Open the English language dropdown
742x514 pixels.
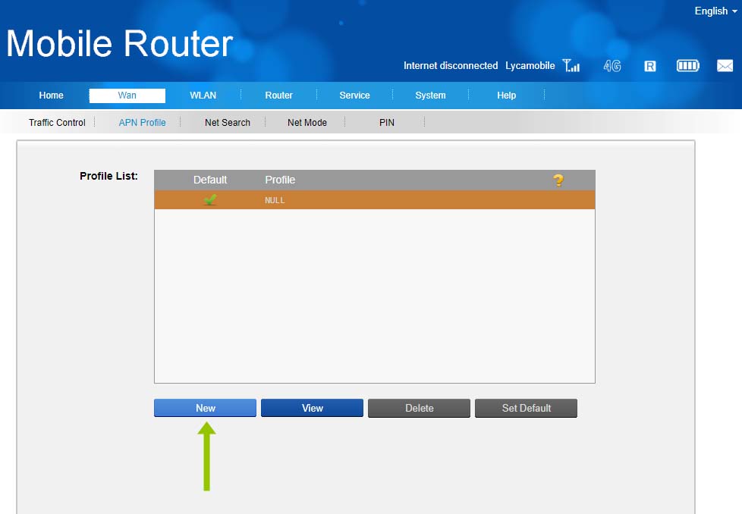tap(715, 11)
